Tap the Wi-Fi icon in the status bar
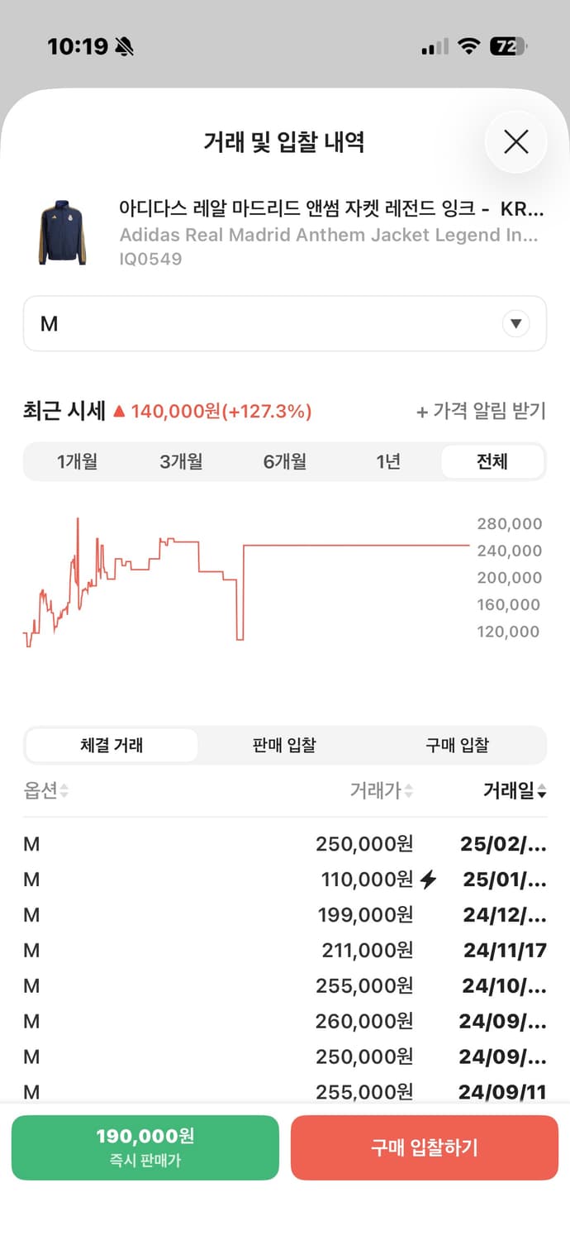Image resolution: width=570 pixels, height=1240 pixels. point(467,45)
